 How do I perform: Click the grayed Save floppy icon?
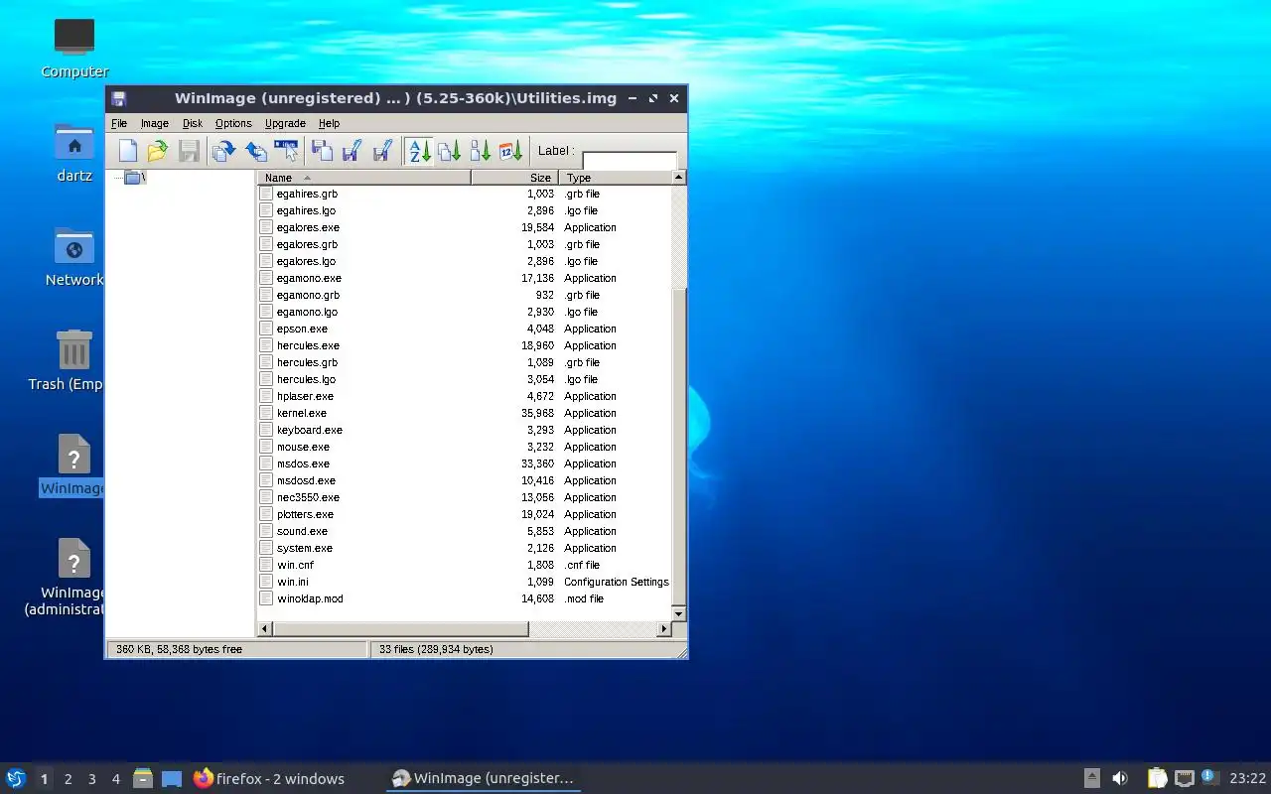tap(189, 151)
